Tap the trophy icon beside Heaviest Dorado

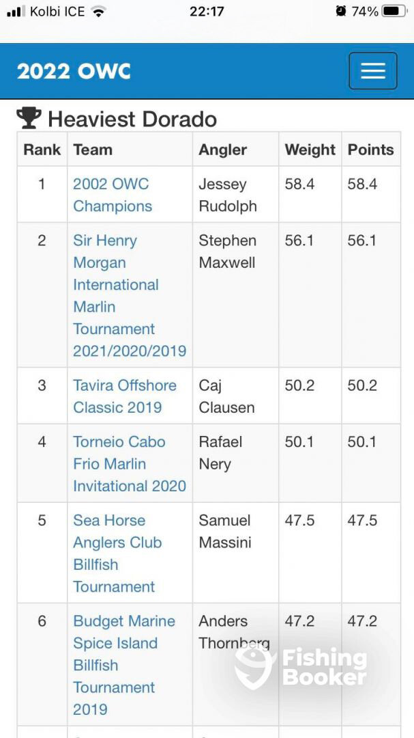29,118
